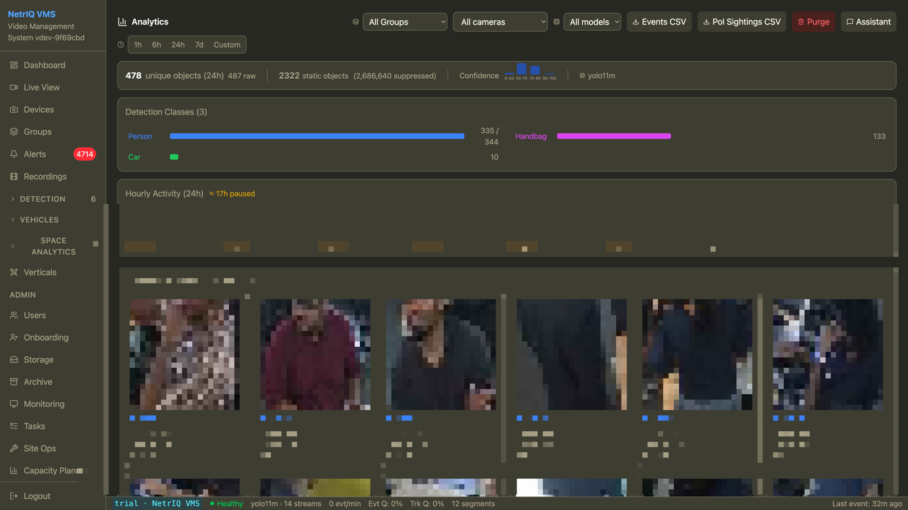Screen dimensions: 908x510
Task: Click the '2322 static objects' stat
Action: (313, 75)
